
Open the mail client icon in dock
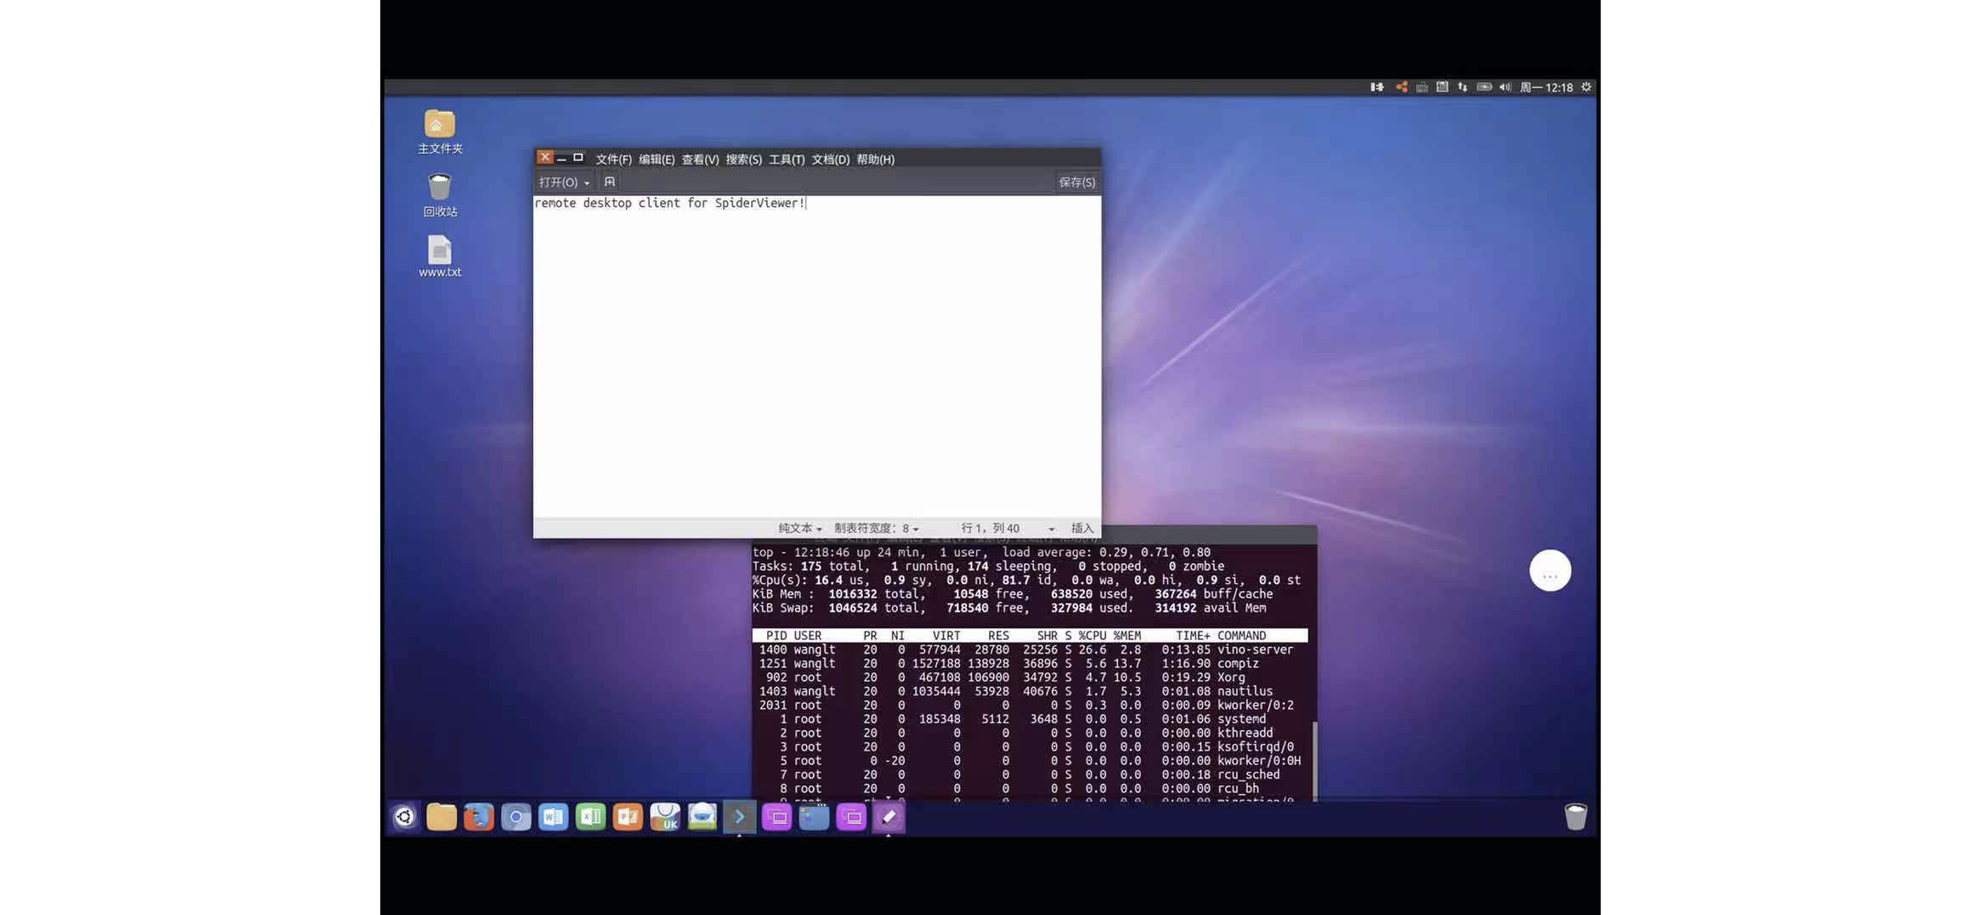(702, 816)
